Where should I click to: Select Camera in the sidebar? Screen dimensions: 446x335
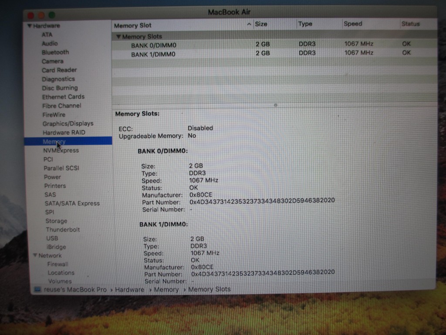point(53,61)
